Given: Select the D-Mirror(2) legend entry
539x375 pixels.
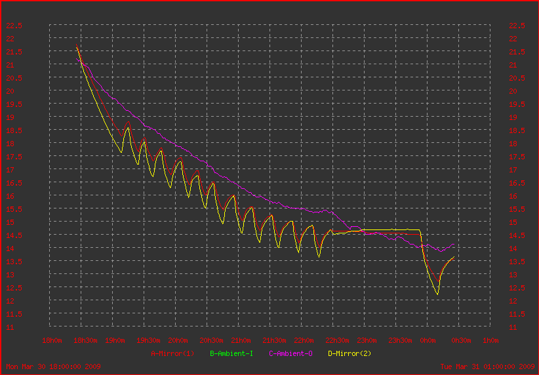Looking at the screenshot, I should click(349, 353).
